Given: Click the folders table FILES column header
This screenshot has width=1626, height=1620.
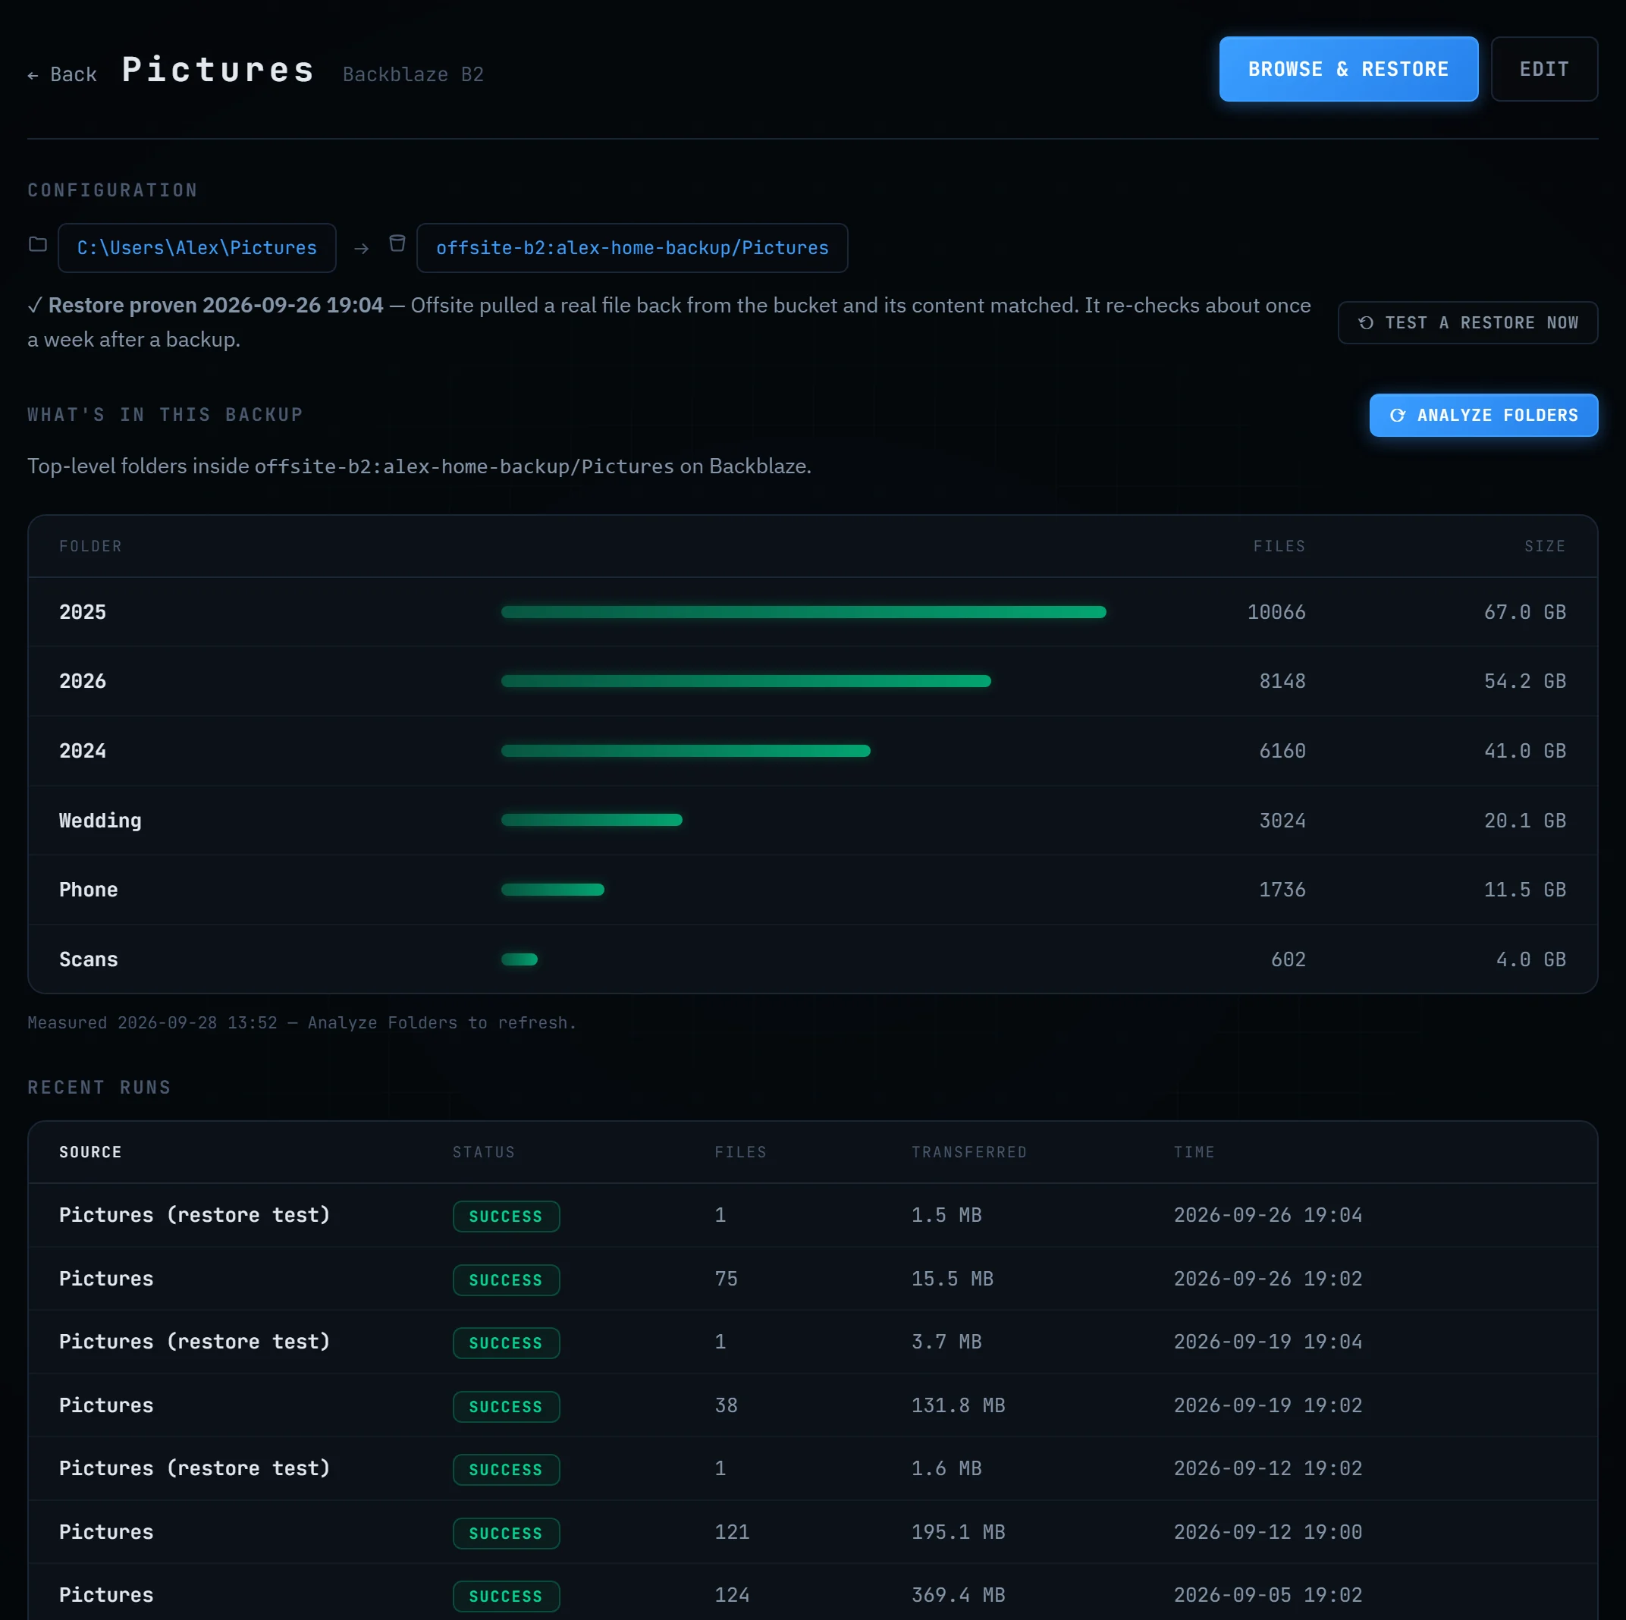Looking at the screenshot, I should click(x=1279, y=546).
